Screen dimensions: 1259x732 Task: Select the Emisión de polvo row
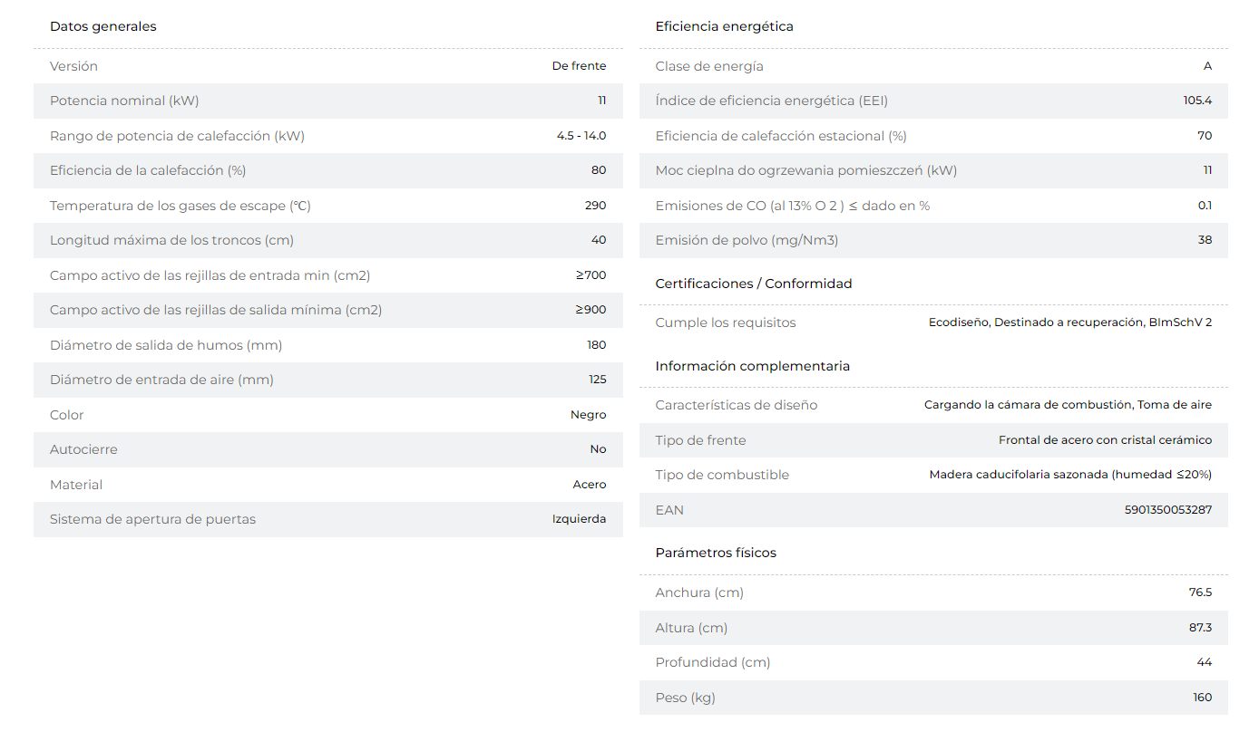tap(933, 240)
